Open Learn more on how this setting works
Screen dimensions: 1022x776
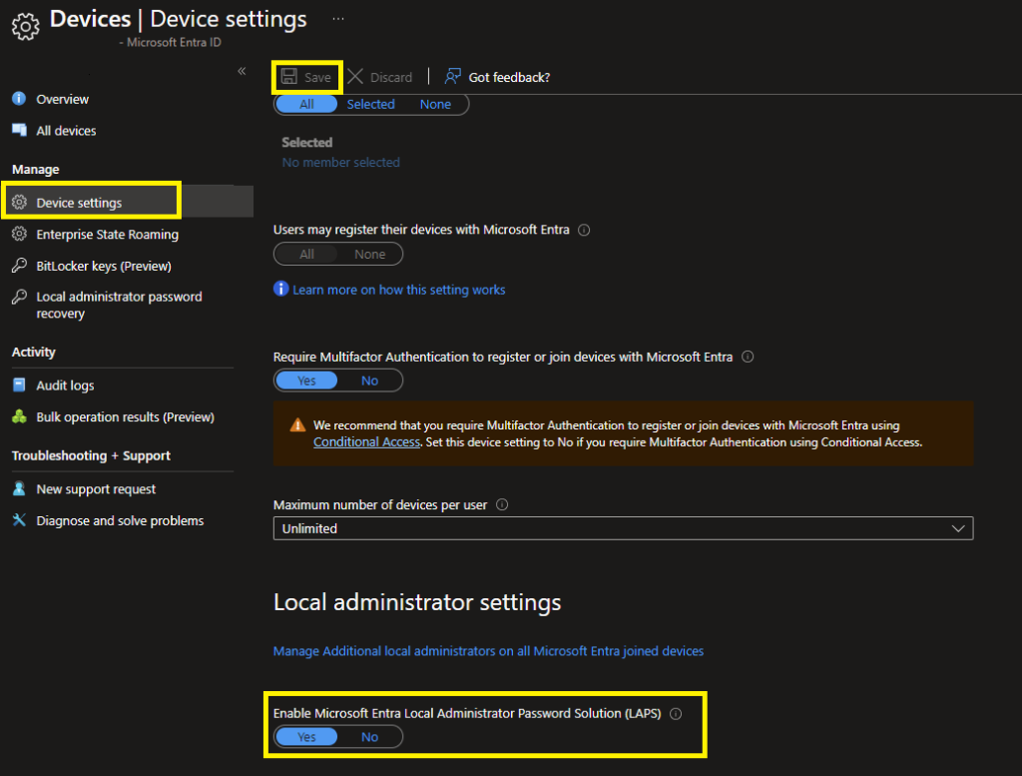tap(398, 290)
